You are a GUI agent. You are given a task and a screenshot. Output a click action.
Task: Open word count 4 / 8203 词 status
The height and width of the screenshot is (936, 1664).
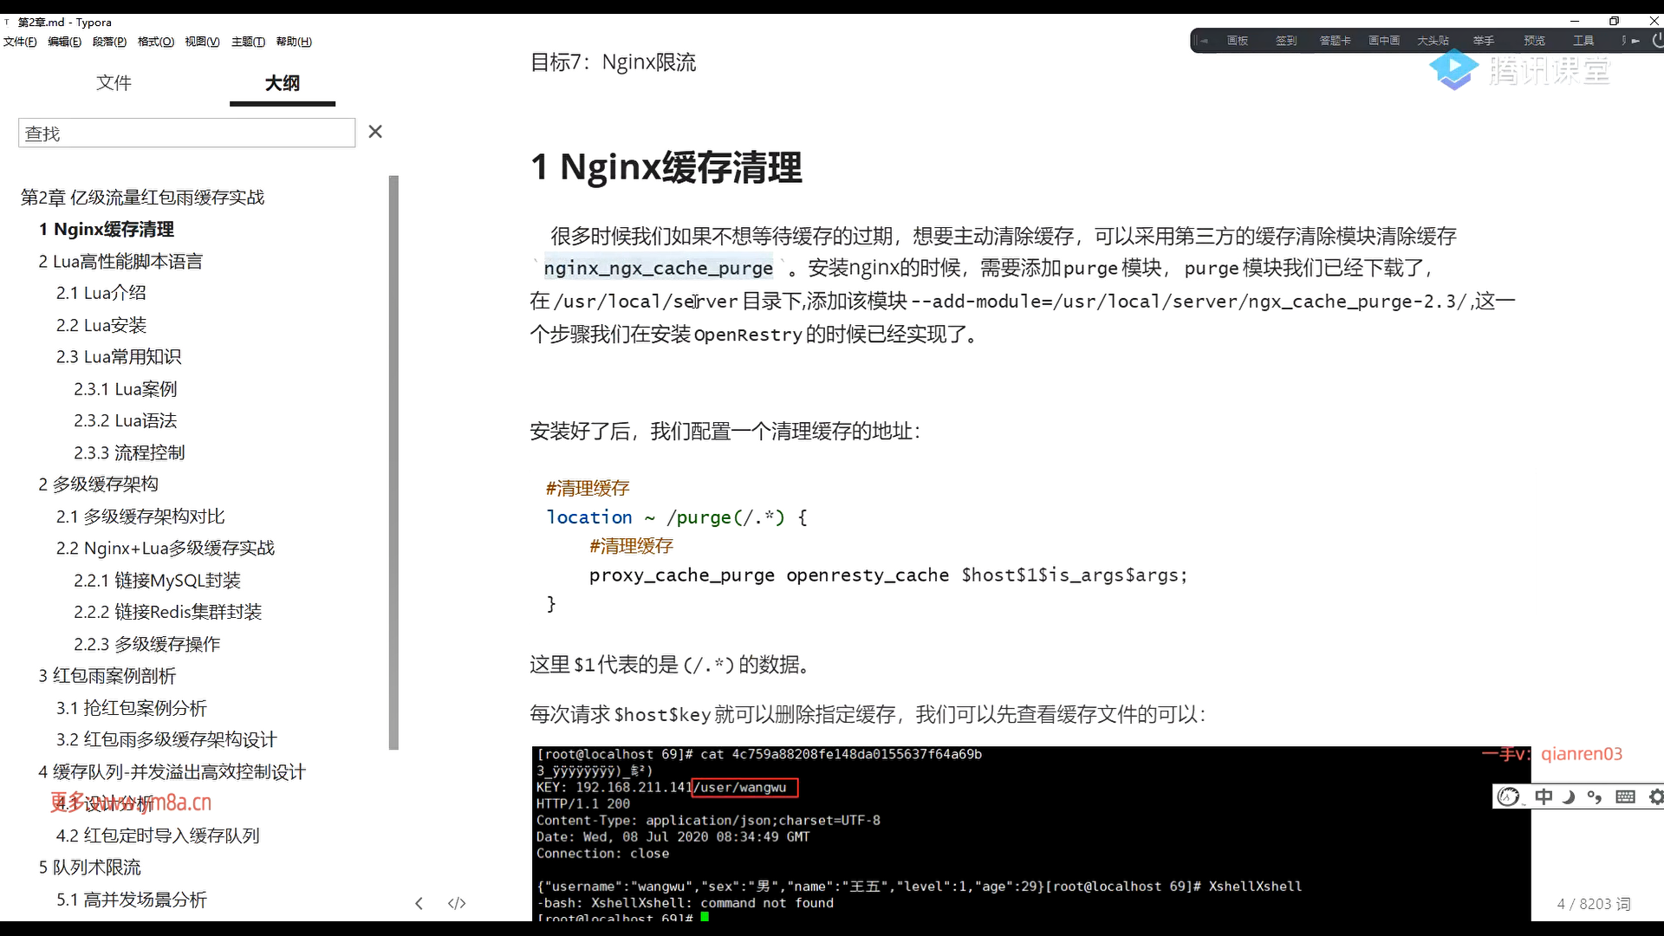tap(1593, 904)
